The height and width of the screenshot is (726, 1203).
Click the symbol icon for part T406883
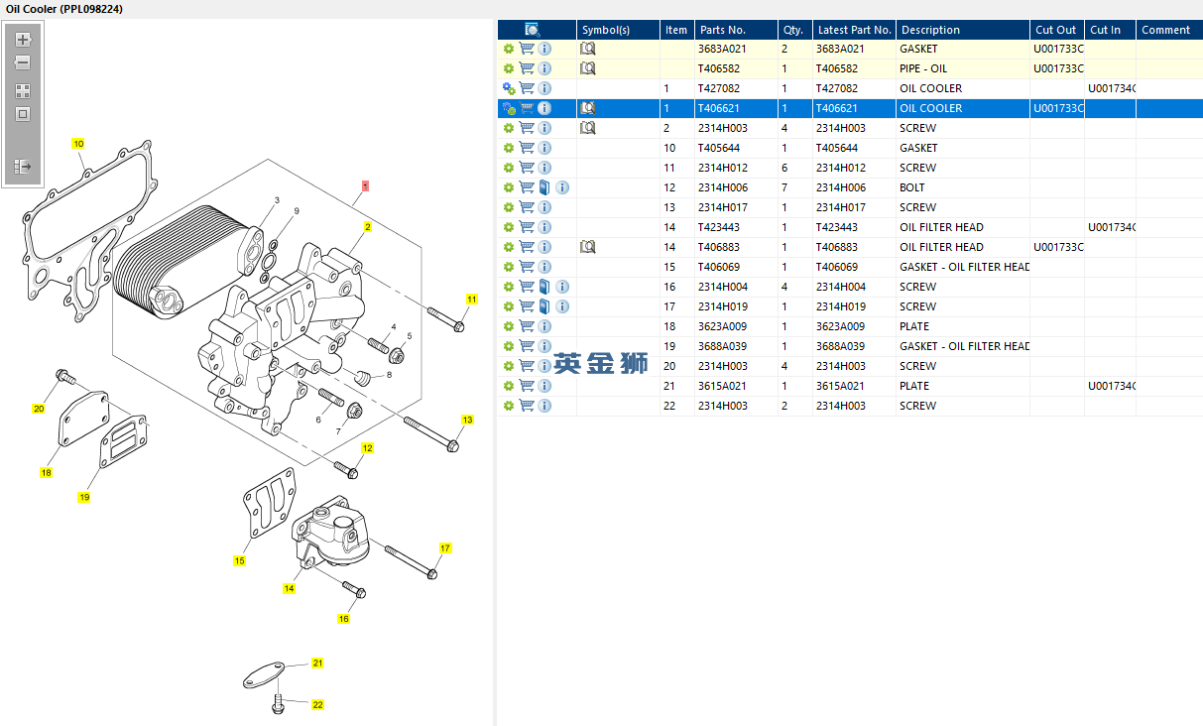tap(588, 247)
